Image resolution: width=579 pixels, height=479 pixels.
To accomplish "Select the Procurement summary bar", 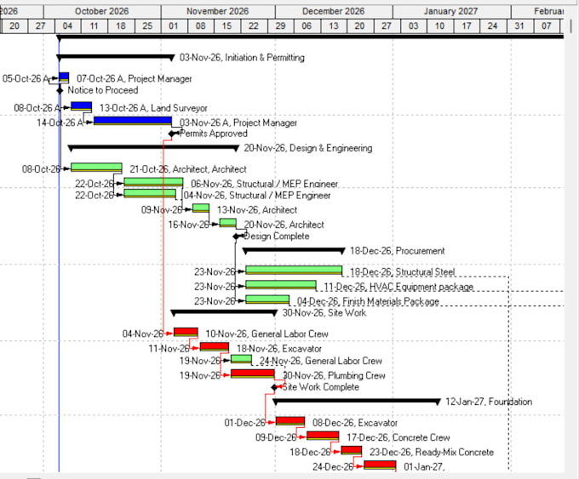I will coord(294,251).
